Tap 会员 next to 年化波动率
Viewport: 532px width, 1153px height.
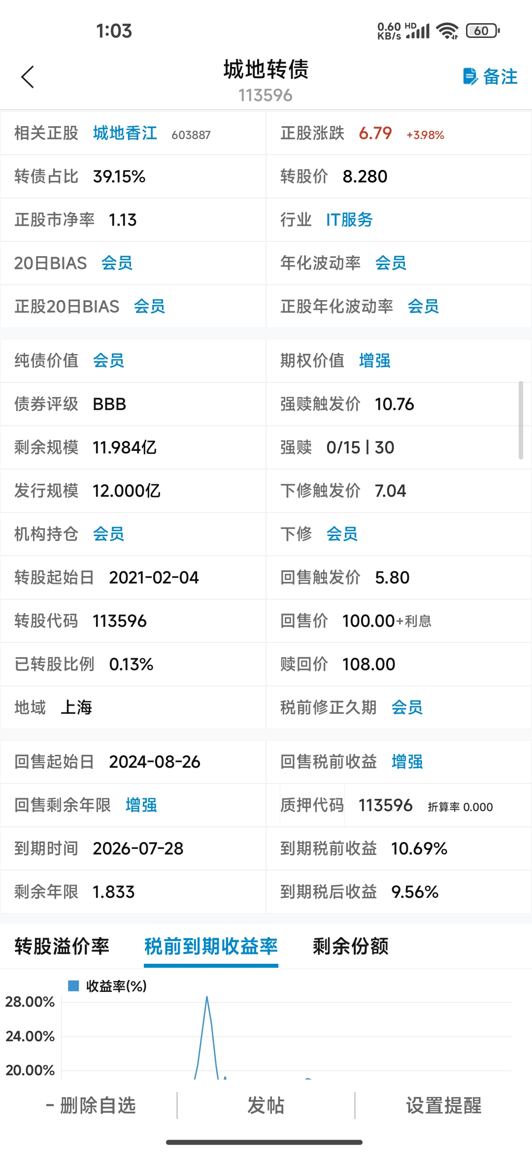391,263
